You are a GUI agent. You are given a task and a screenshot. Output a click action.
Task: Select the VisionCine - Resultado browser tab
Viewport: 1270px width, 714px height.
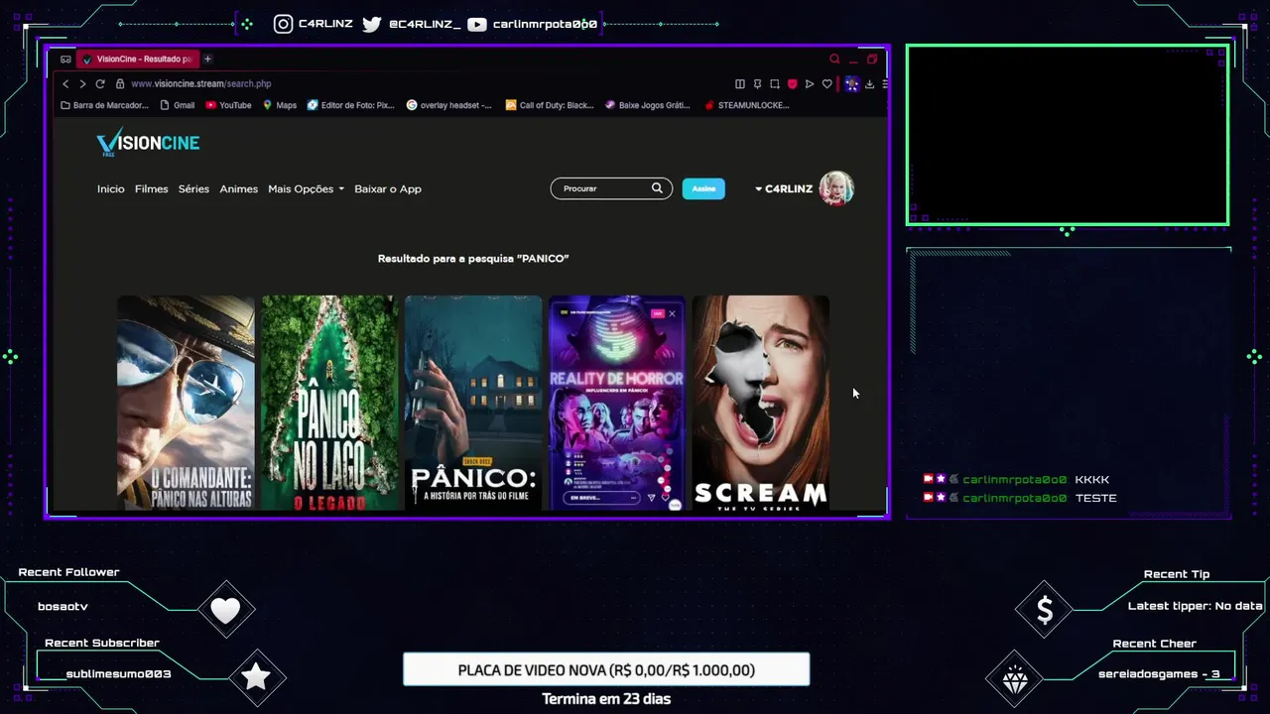[x=138, y=59]
